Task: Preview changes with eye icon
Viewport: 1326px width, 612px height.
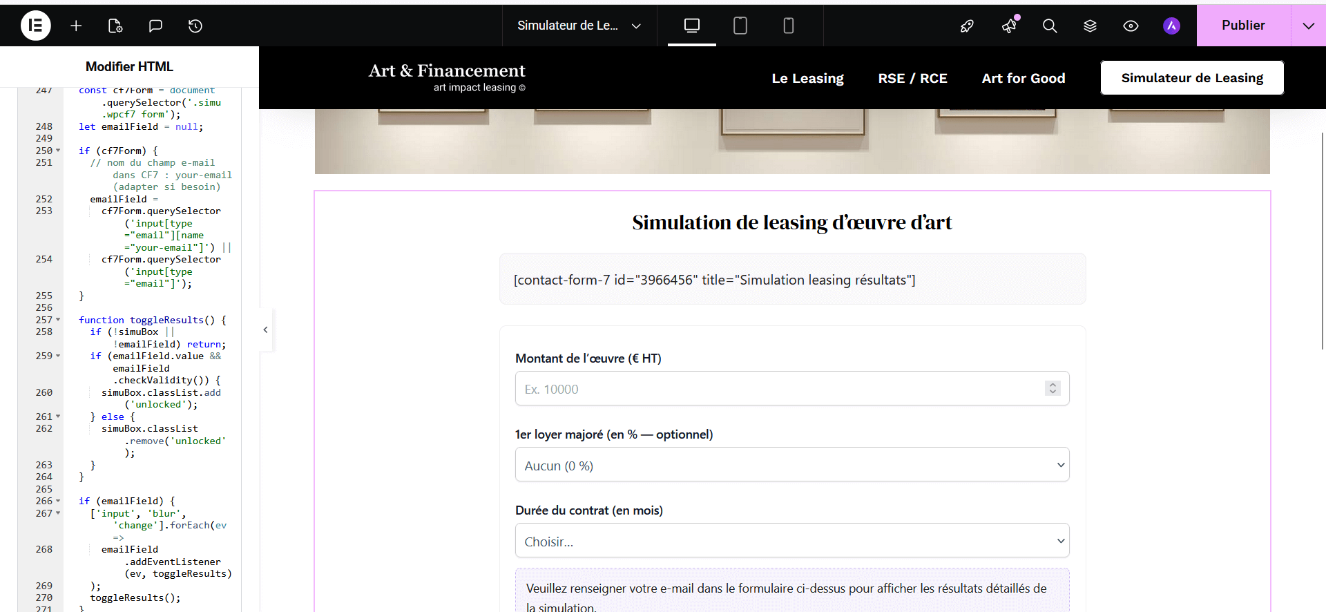Action: [x=1131, y=26]
